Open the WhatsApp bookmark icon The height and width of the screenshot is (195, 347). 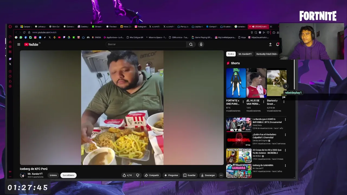point(21,37)
